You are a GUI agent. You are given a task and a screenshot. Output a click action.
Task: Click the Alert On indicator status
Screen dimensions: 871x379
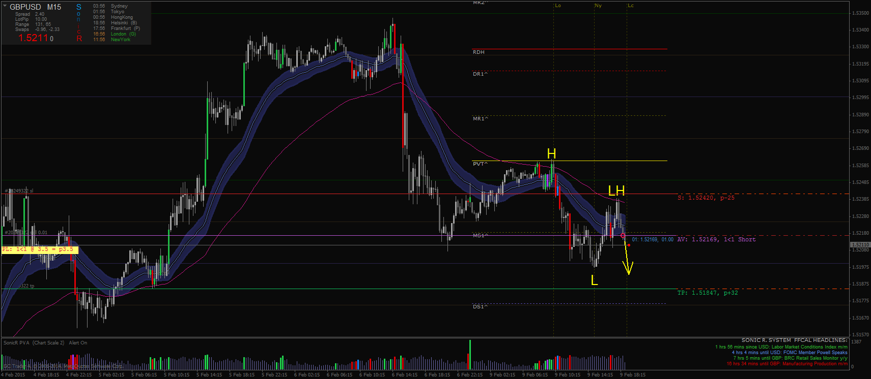[x=78, y=343]
